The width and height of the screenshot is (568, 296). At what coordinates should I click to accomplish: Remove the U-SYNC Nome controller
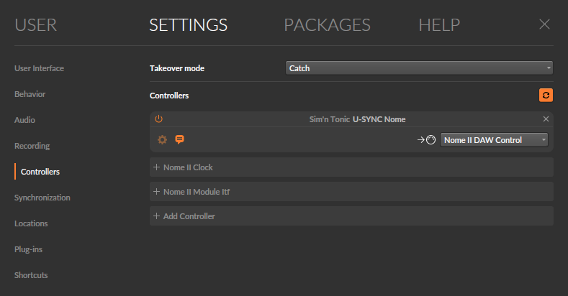click(546, 119)
